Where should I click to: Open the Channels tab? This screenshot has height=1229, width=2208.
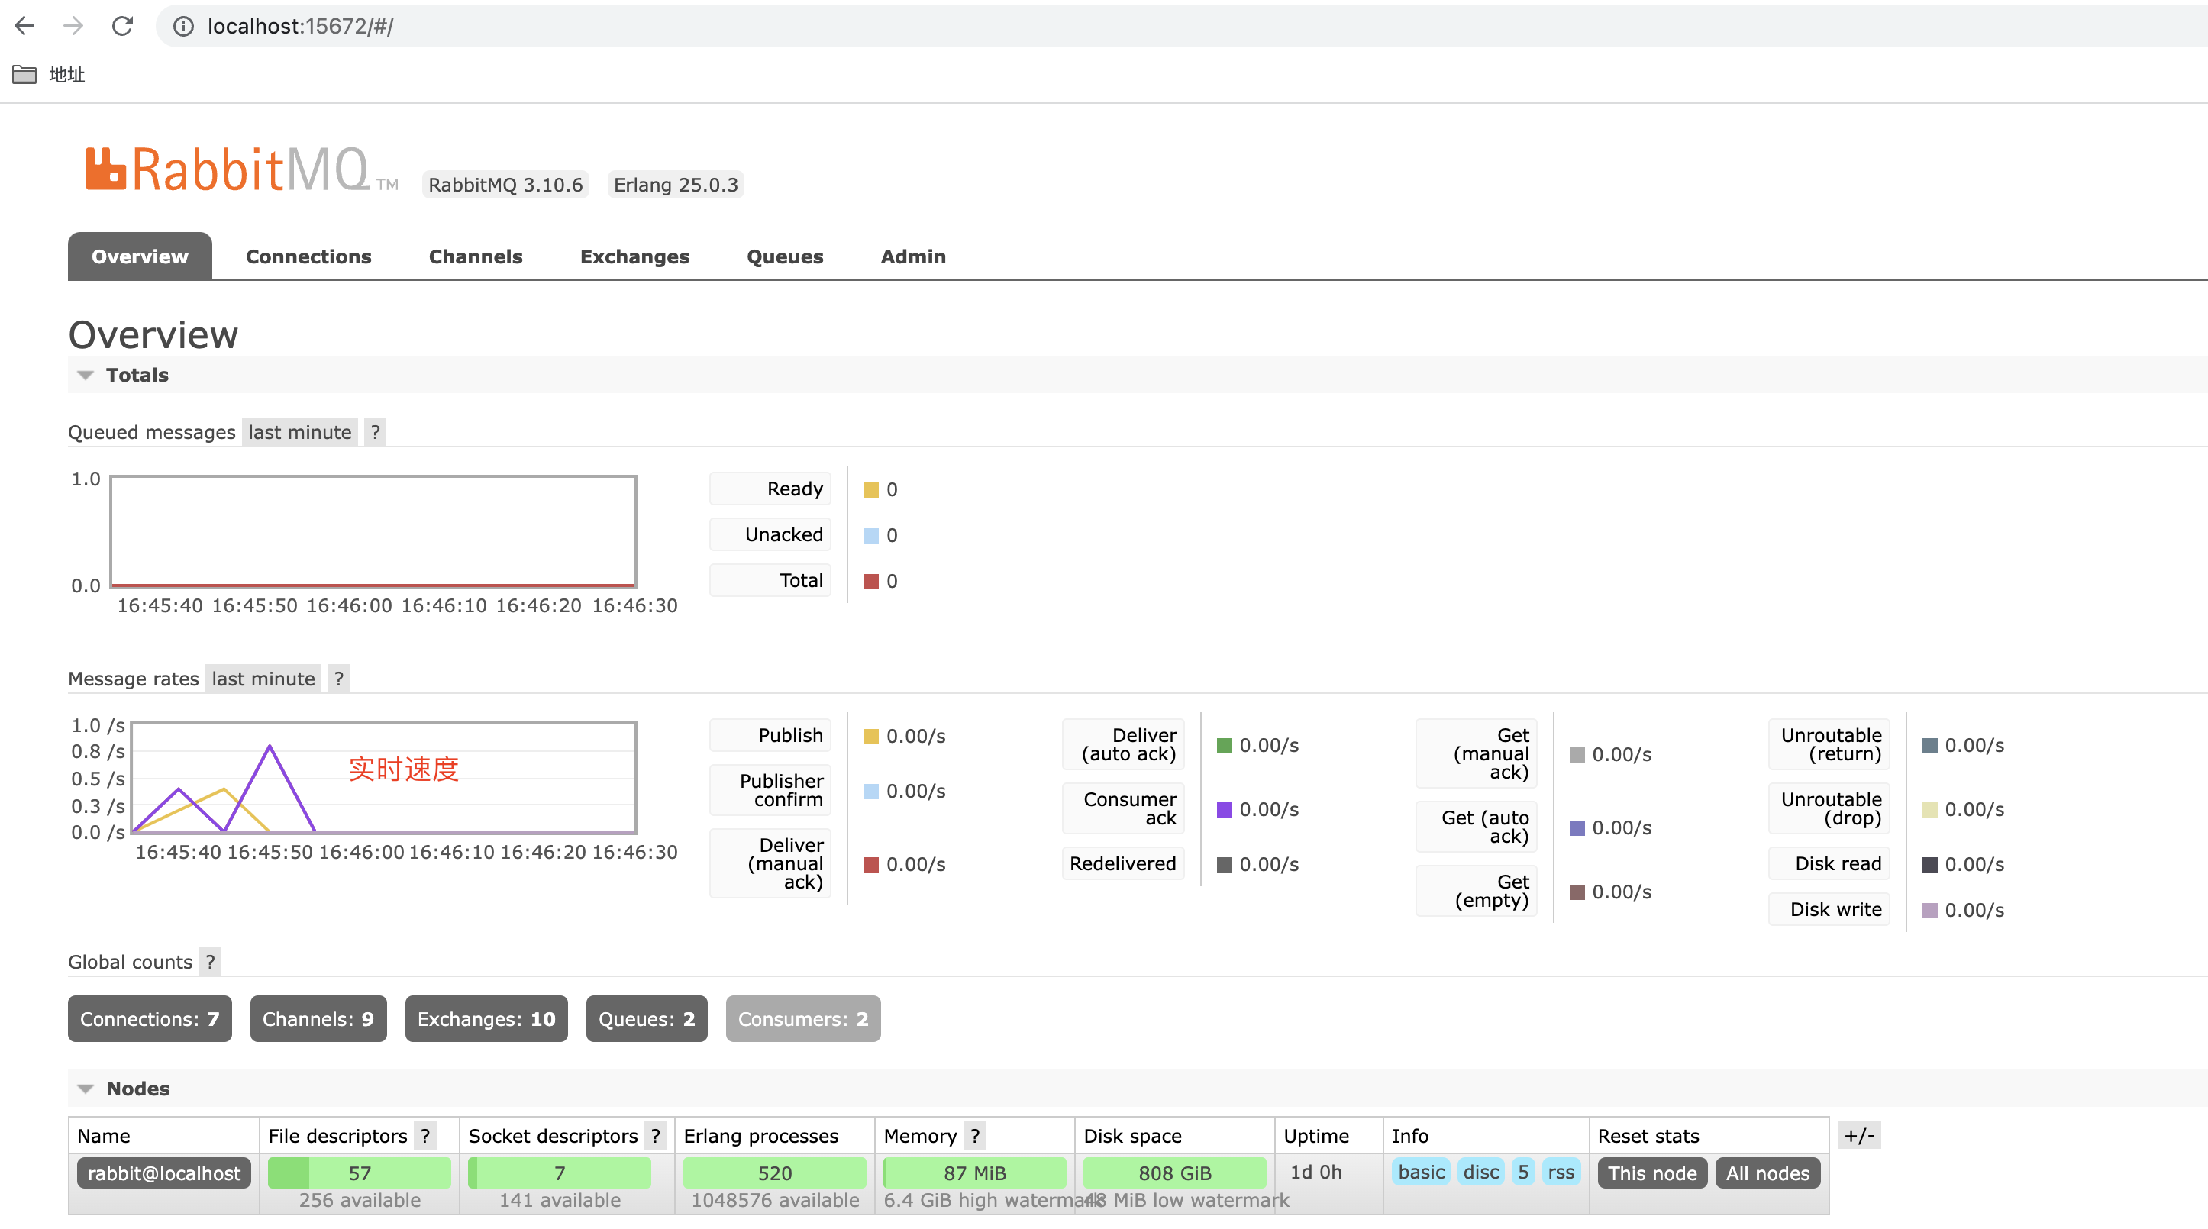click(476, 256)
